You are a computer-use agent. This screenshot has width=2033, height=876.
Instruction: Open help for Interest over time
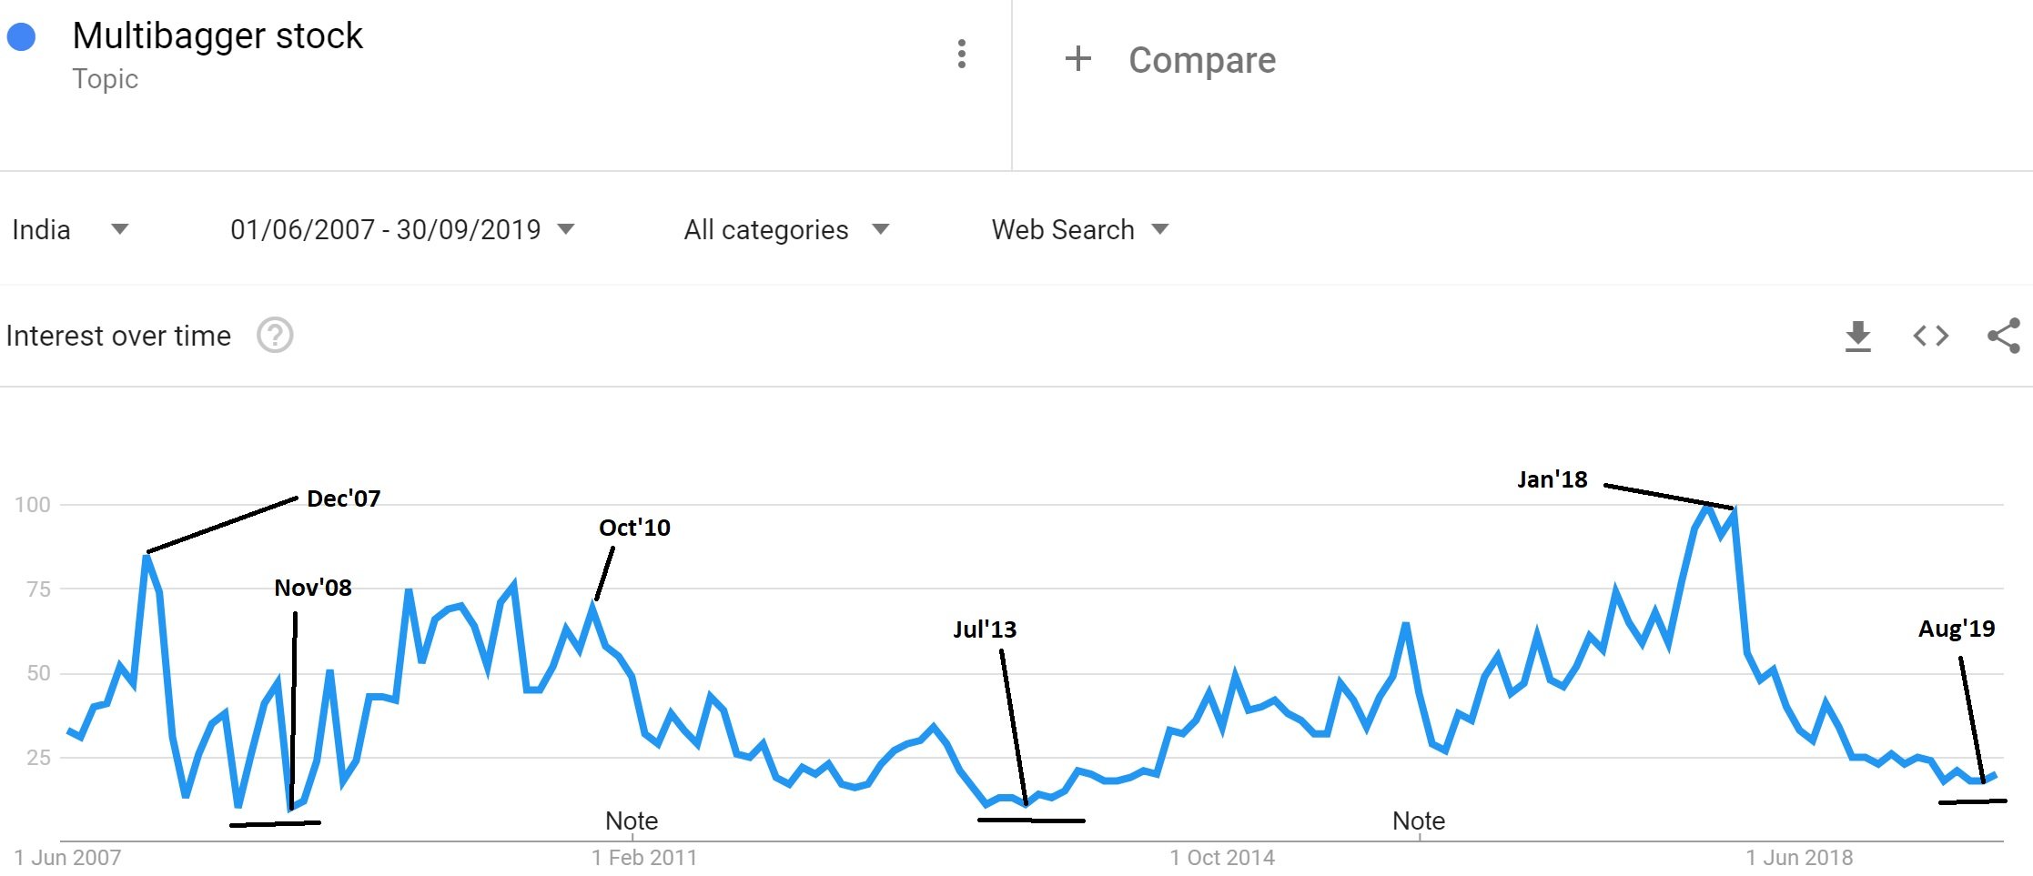point(275,336)
